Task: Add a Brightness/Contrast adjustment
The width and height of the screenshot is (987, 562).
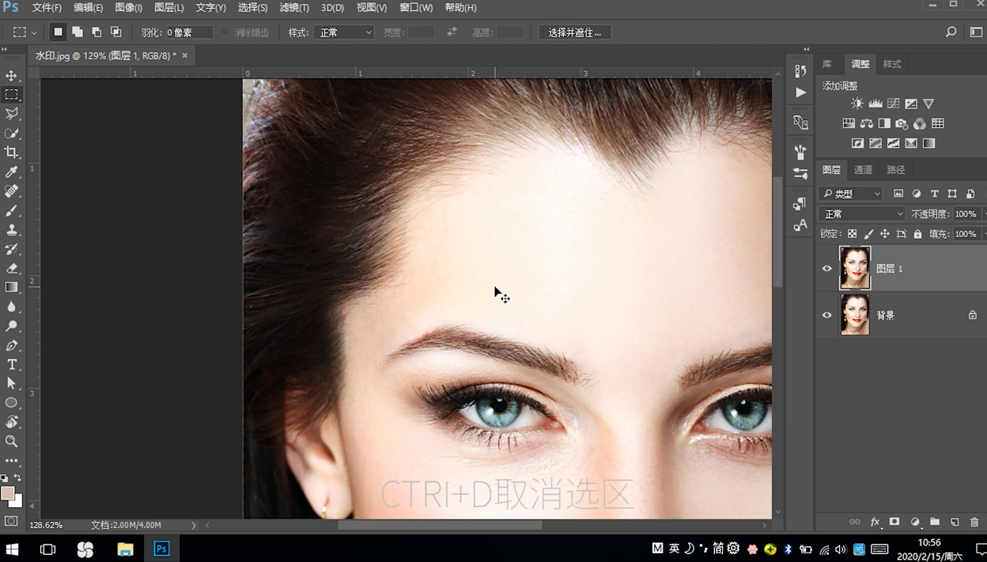Action: (x=857, y=104)
